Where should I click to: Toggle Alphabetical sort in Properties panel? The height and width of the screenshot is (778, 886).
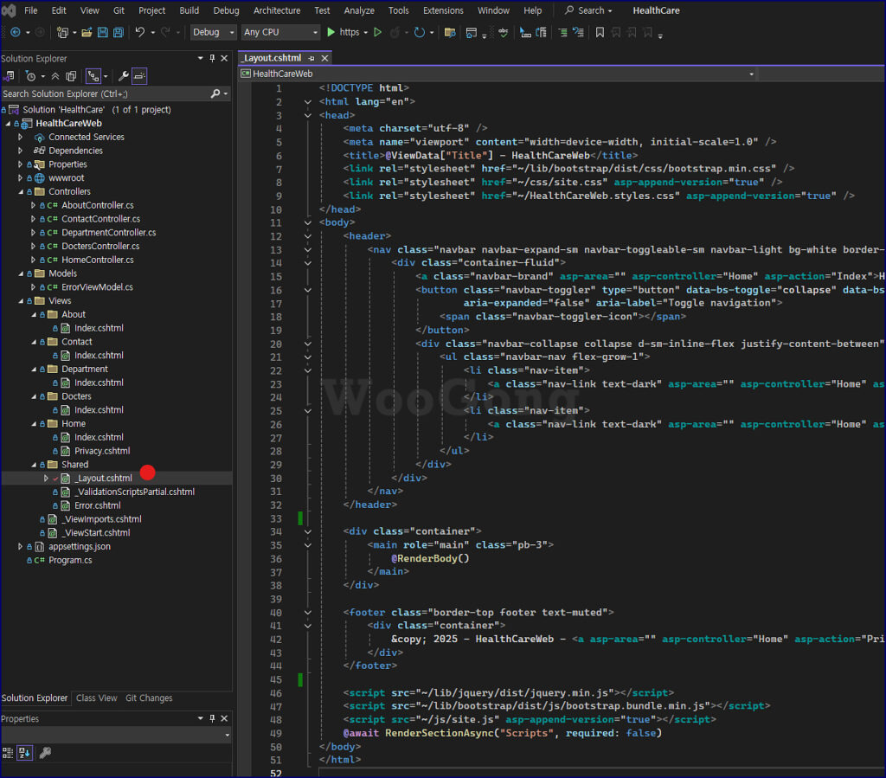click(24, 752)
